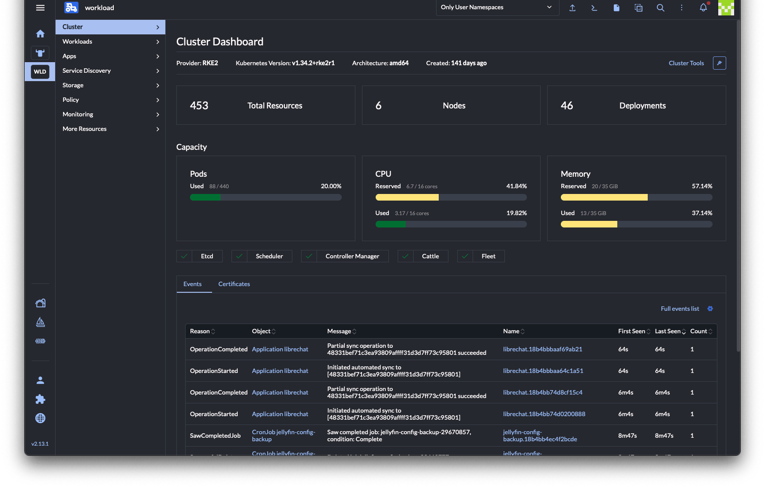Click the Etcd status check icon
The width and height of the screenshot is (765, 488).
pos(184,256)
